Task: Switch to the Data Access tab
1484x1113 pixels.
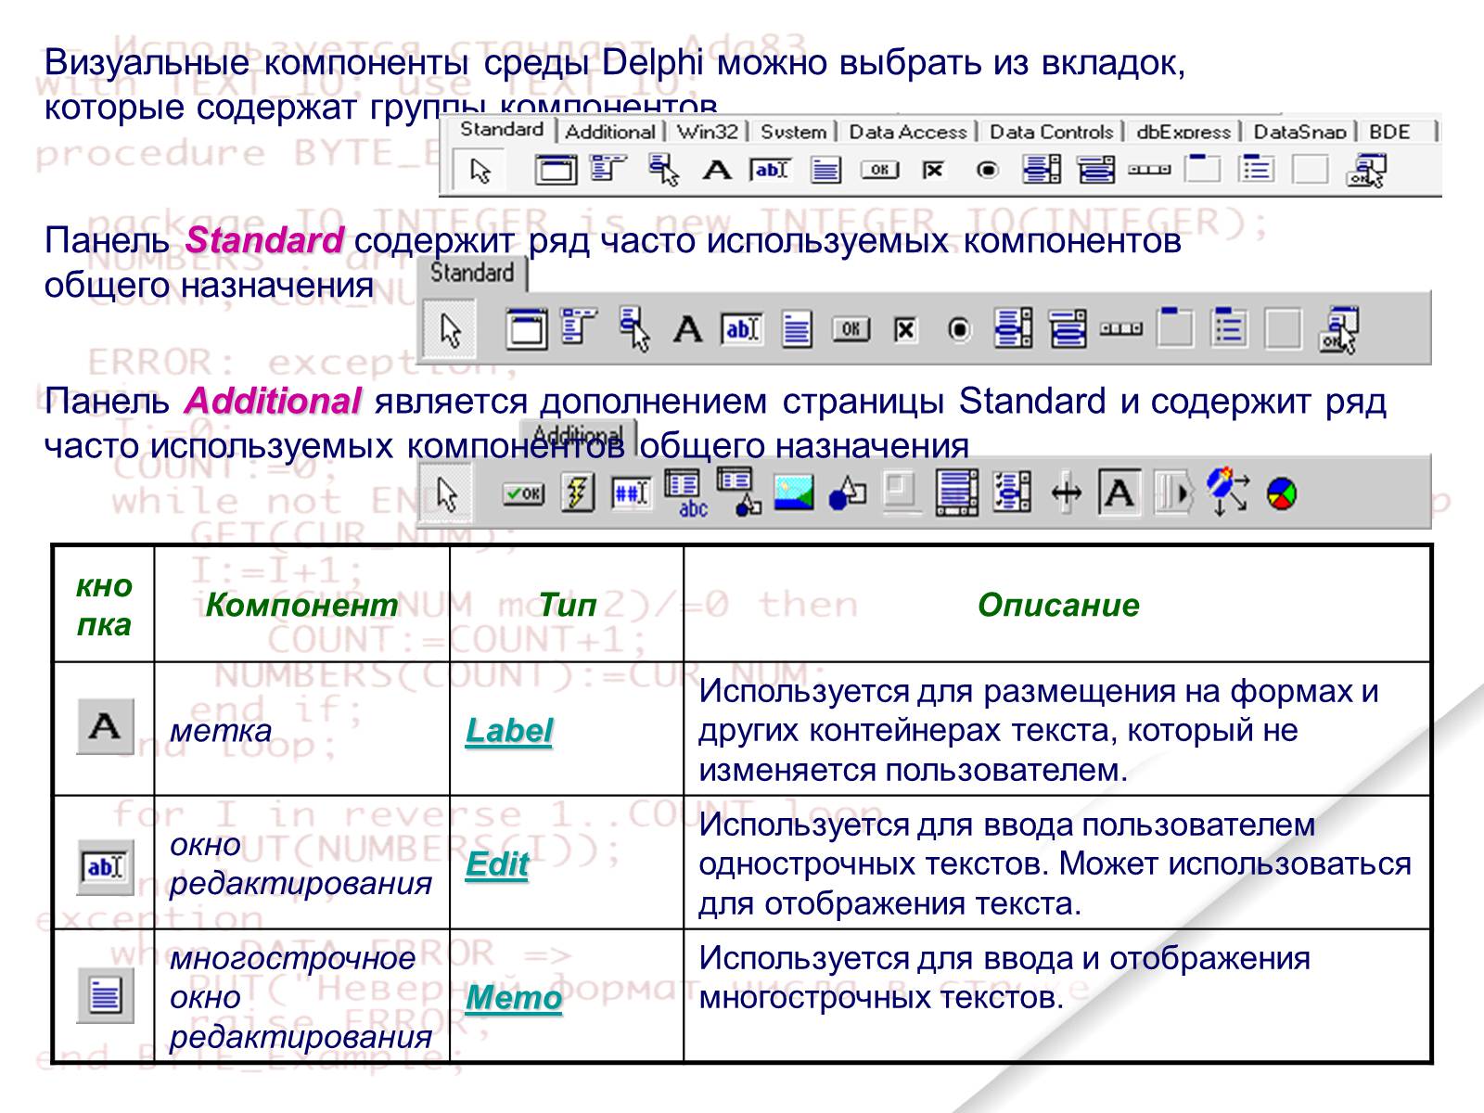Action: pos(908,132)
